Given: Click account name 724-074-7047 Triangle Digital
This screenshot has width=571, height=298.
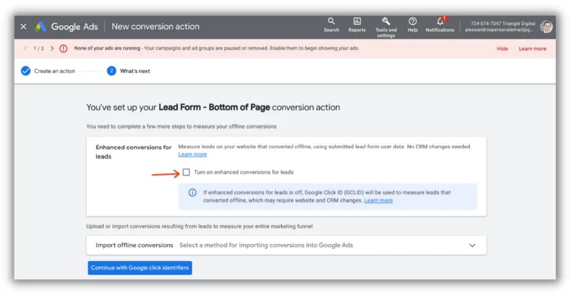Looking at the screenshot, I should (503, 23).
